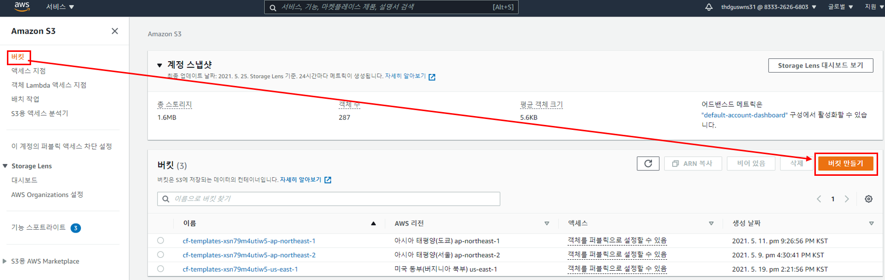Open cf-templates-xsn79m4utiw5-ap-northeast-2 bucket link
The width and height of the screenshot is (885, 280).
tap(249, 255)
